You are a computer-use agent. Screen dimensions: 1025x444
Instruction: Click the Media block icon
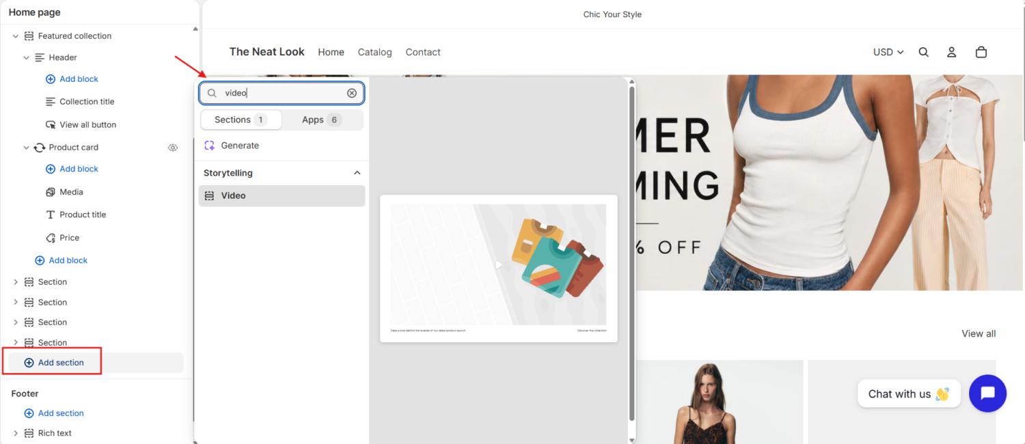(x=51, y=192)
